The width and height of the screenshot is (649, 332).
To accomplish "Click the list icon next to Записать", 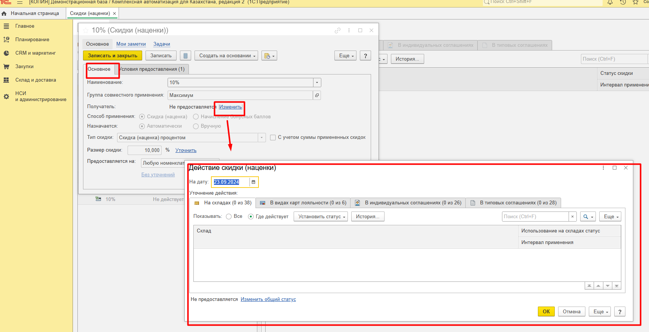I will pos(186,56).
